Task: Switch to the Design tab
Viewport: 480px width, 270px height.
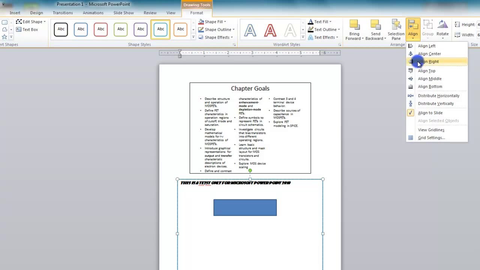Action: tap(36, 13)
